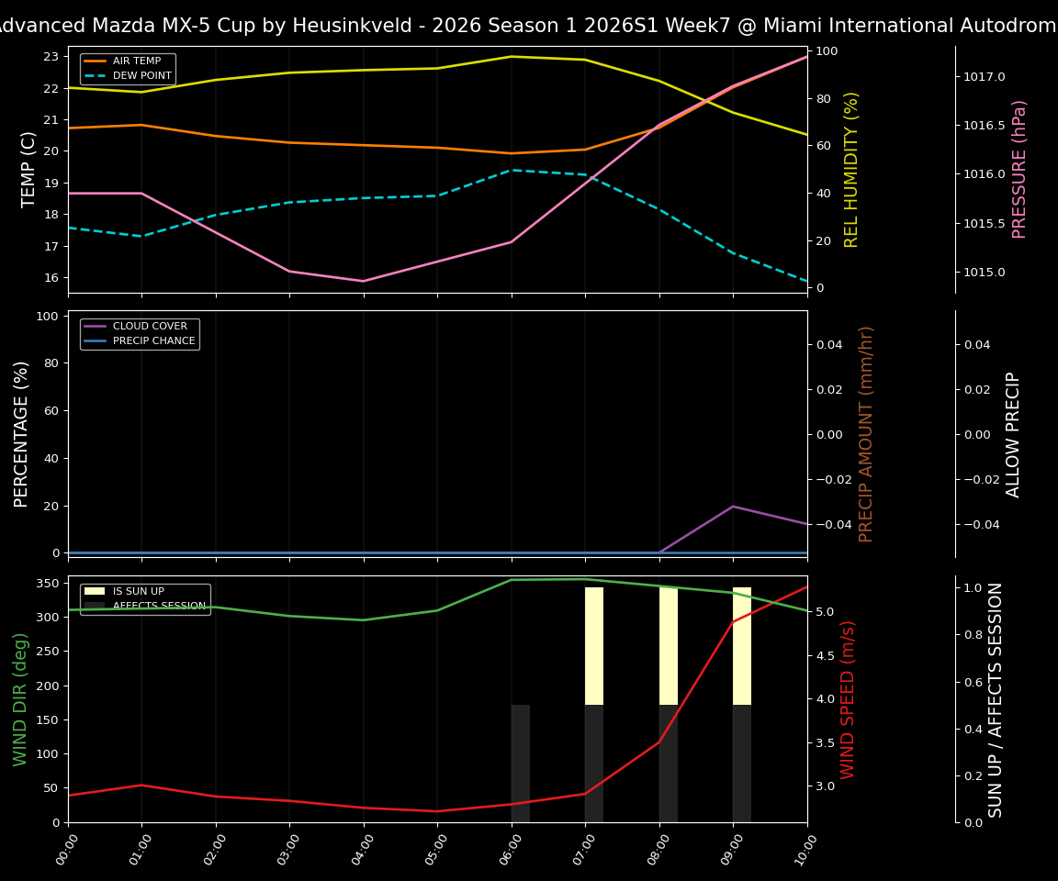
Task: Toggle the IS SUN UP legend entry
Action: (135, 593)
